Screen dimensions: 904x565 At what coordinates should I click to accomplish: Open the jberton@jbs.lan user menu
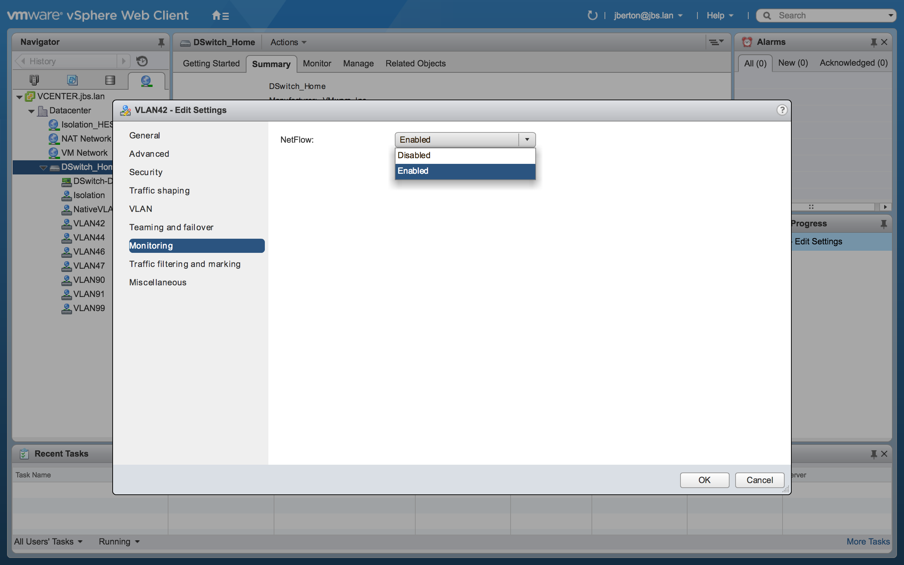pyautogui.click(x=648, y=15)
